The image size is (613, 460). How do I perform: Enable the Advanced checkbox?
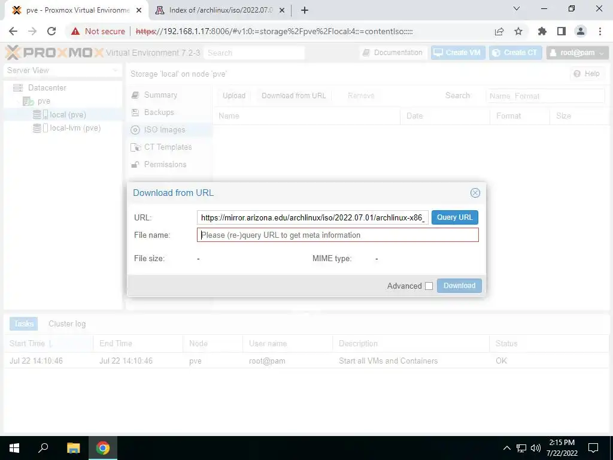click(x=429, y=286)
